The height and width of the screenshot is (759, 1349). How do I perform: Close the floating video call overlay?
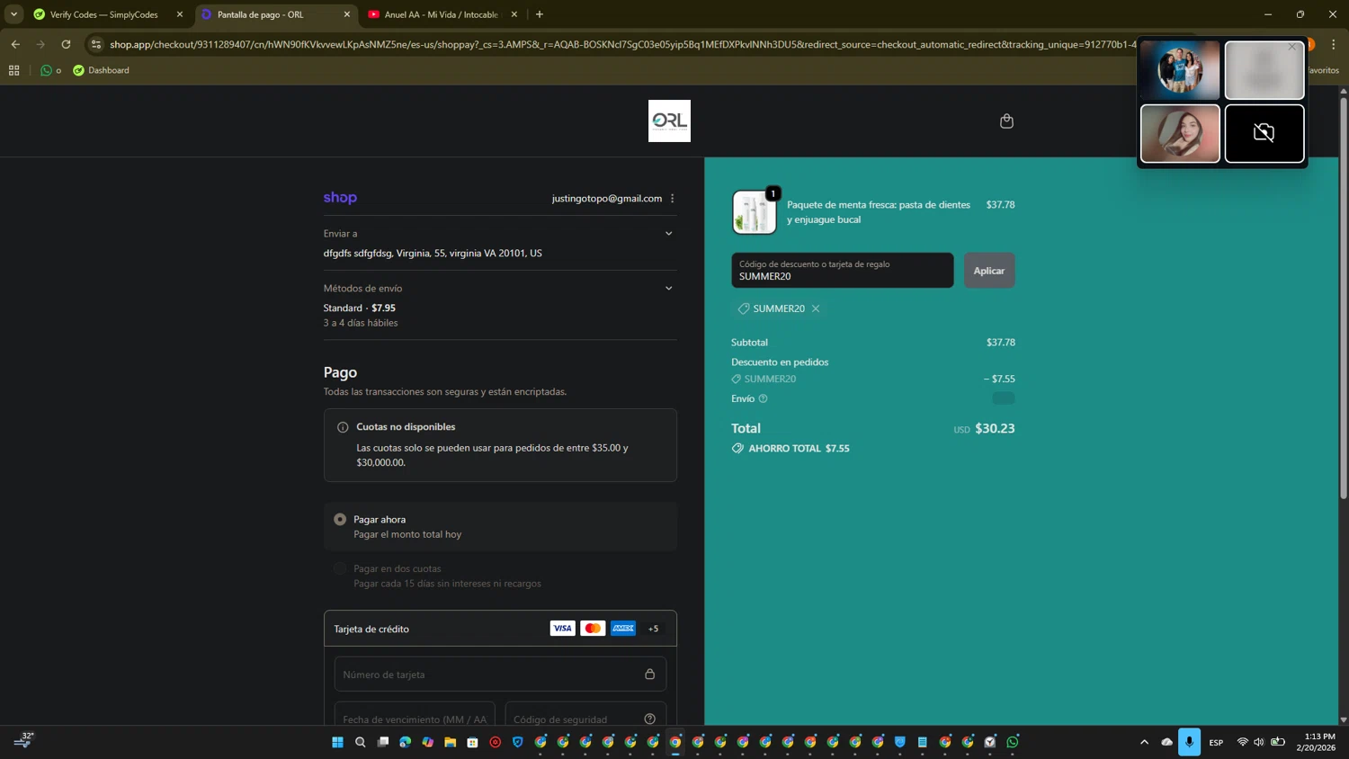click(x=1292, y=47)
